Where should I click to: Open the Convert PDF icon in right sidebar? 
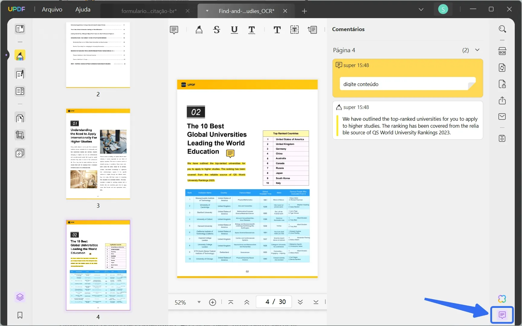point(502,68)
